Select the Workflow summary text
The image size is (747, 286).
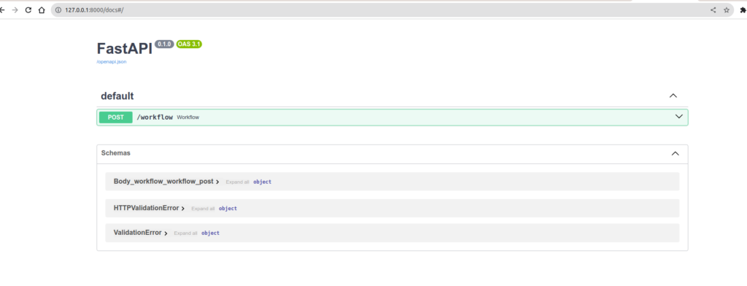(x=187, y=117)
